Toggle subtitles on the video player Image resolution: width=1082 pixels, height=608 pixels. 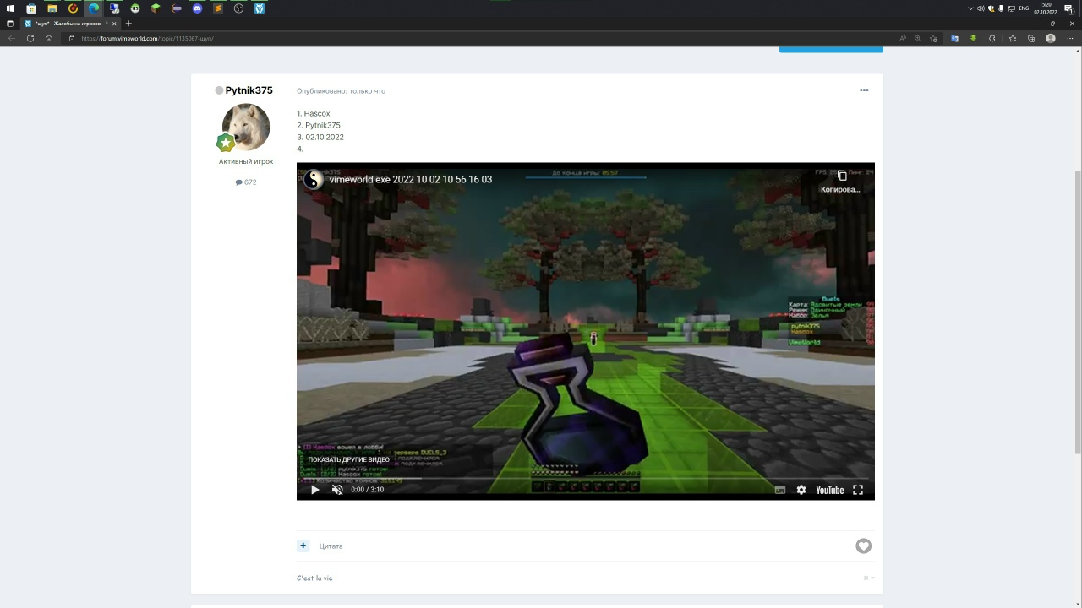[x=779, y=490]
